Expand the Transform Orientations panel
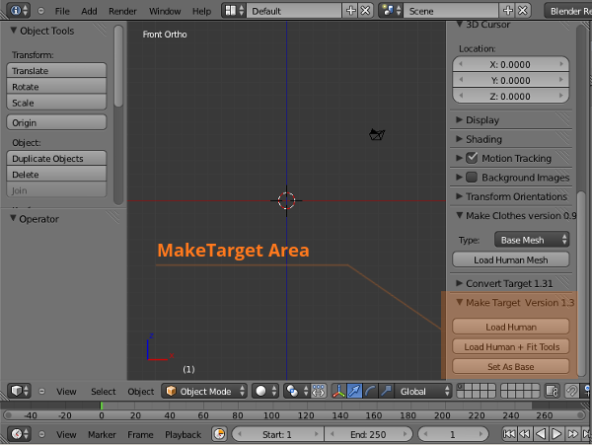Screen dimensions: 592x445 pos(459,196)
